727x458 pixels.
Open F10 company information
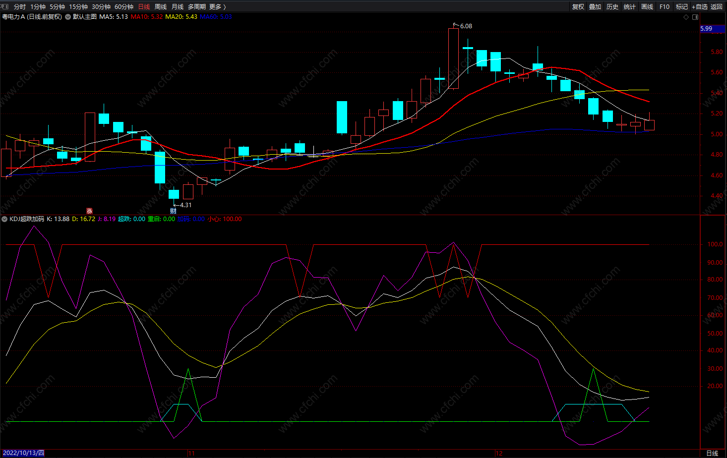pyautogui.click(x=665, y=6)
